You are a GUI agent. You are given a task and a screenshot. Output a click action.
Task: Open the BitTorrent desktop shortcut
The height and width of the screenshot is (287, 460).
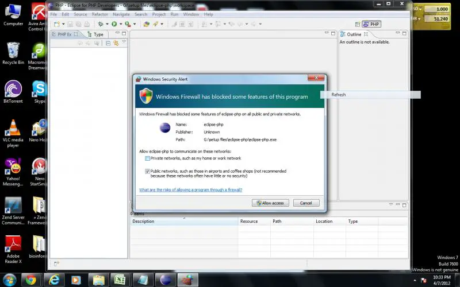tap(13, 92)
